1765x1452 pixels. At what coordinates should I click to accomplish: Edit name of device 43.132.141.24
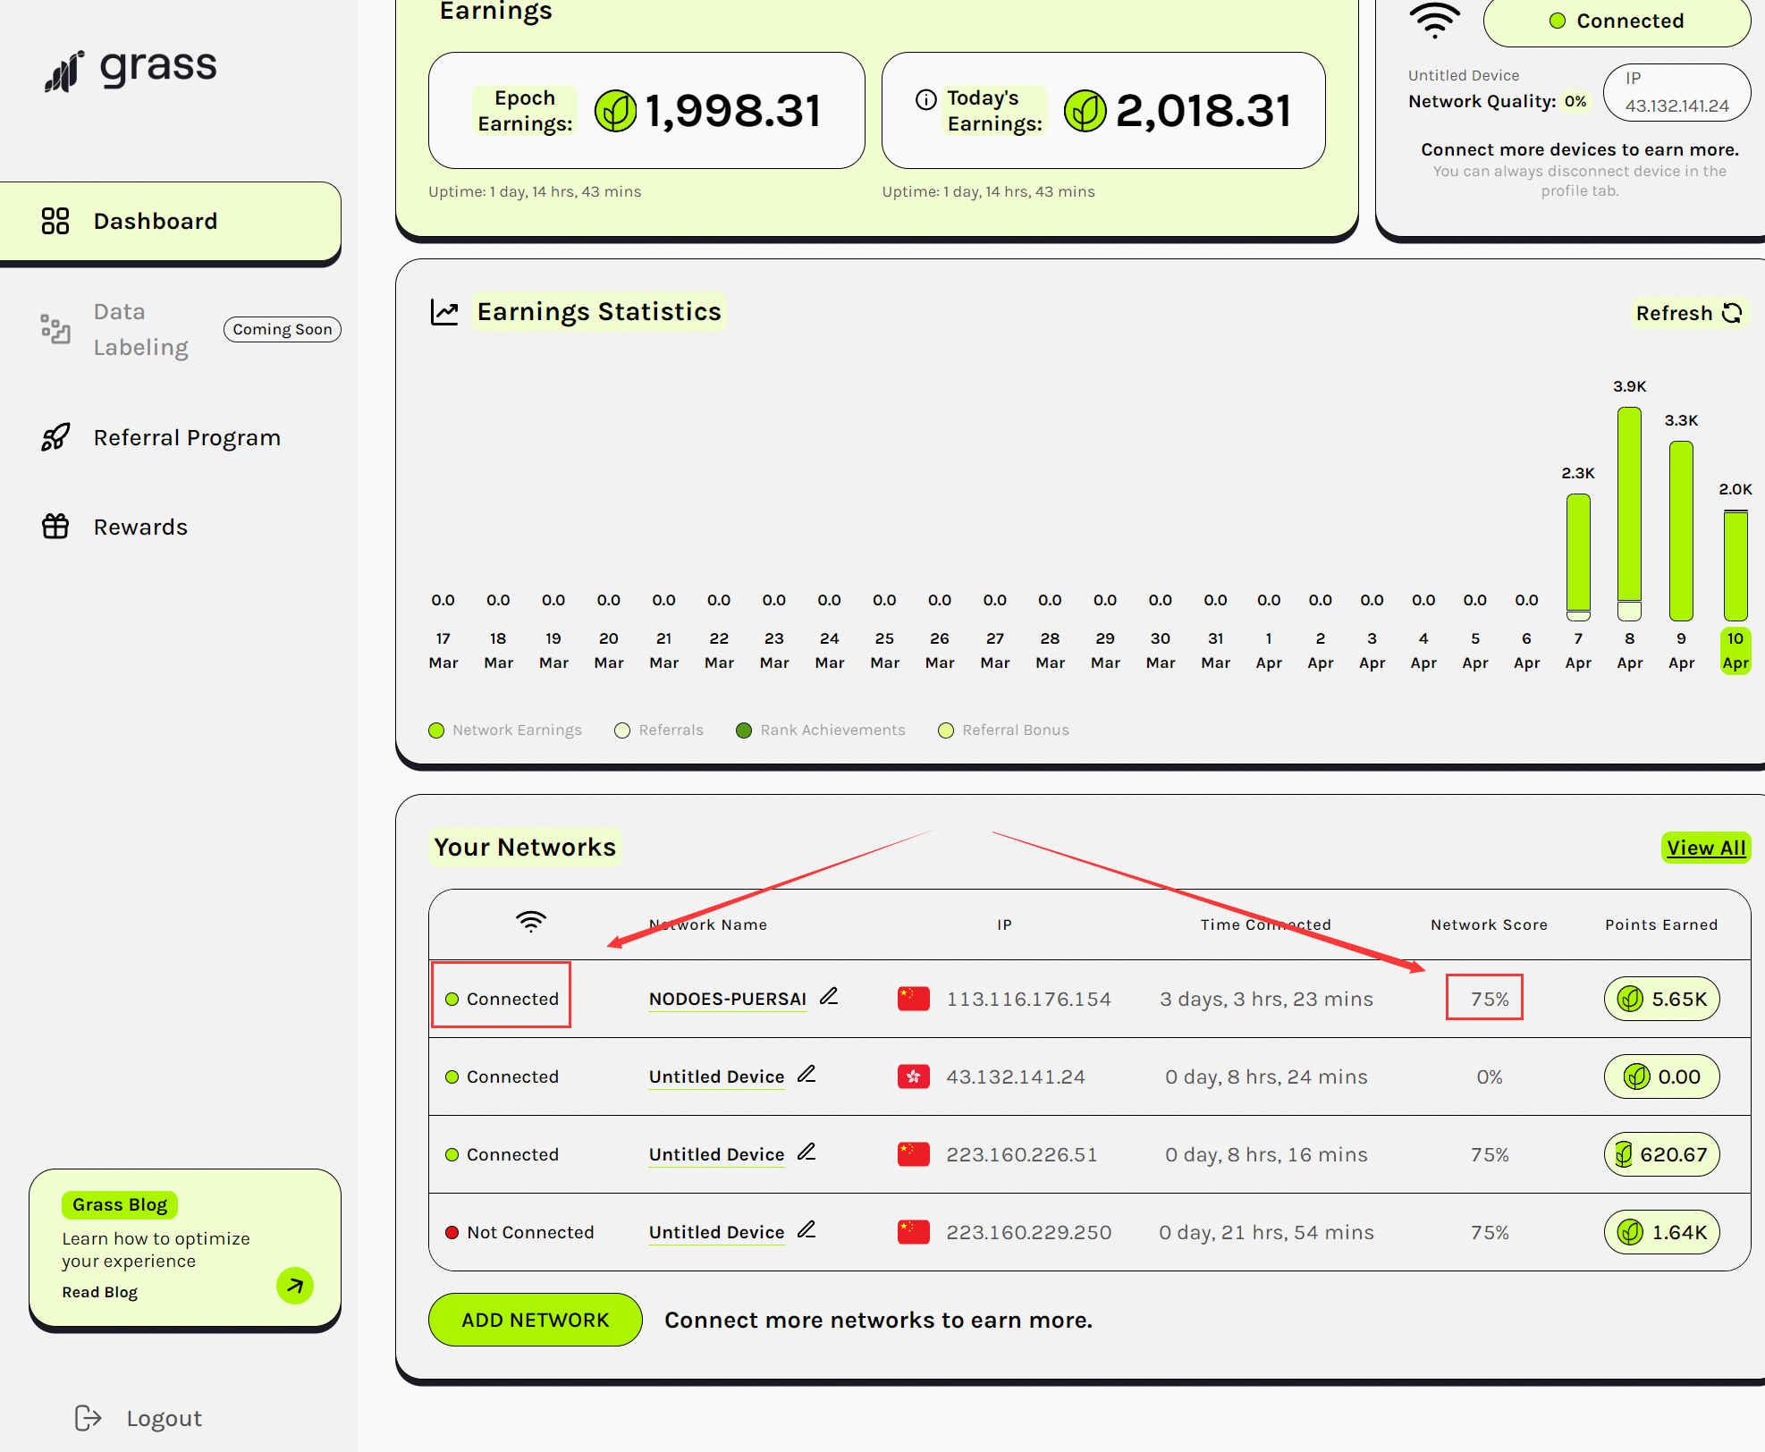(806, 1074)
